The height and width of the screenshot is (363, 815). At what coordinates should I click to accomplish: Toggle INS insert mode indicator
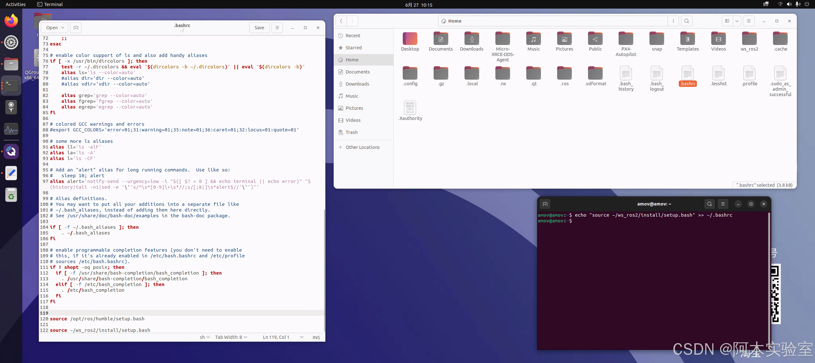[x=316, y=337]
